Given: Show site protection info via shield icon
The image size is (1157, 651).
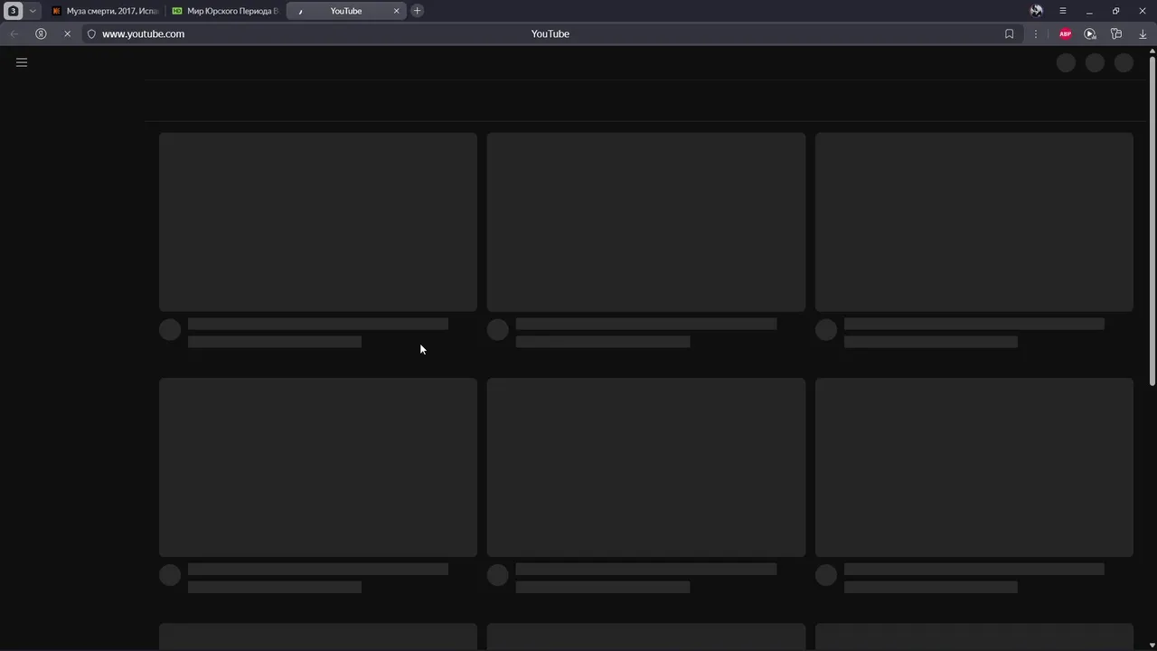Looking at the screenshot, I should pos(91,33).
